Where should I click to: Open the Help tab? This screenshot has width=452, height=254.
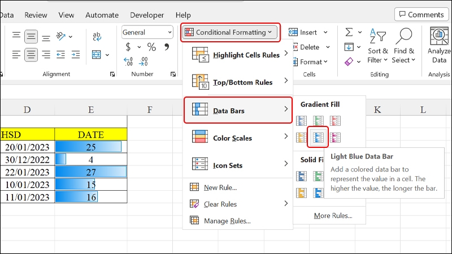click(x=183, y=15)
